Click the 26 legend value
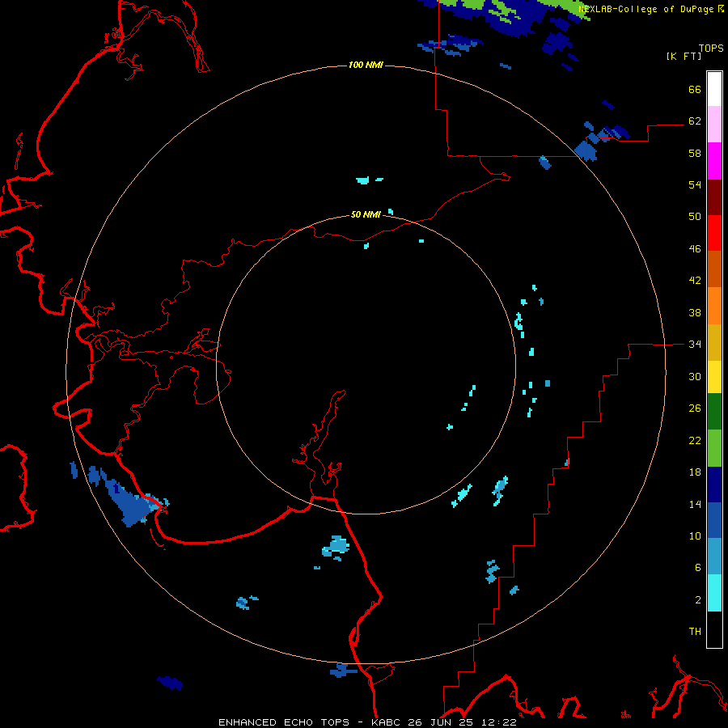 [x=695, y=408]
